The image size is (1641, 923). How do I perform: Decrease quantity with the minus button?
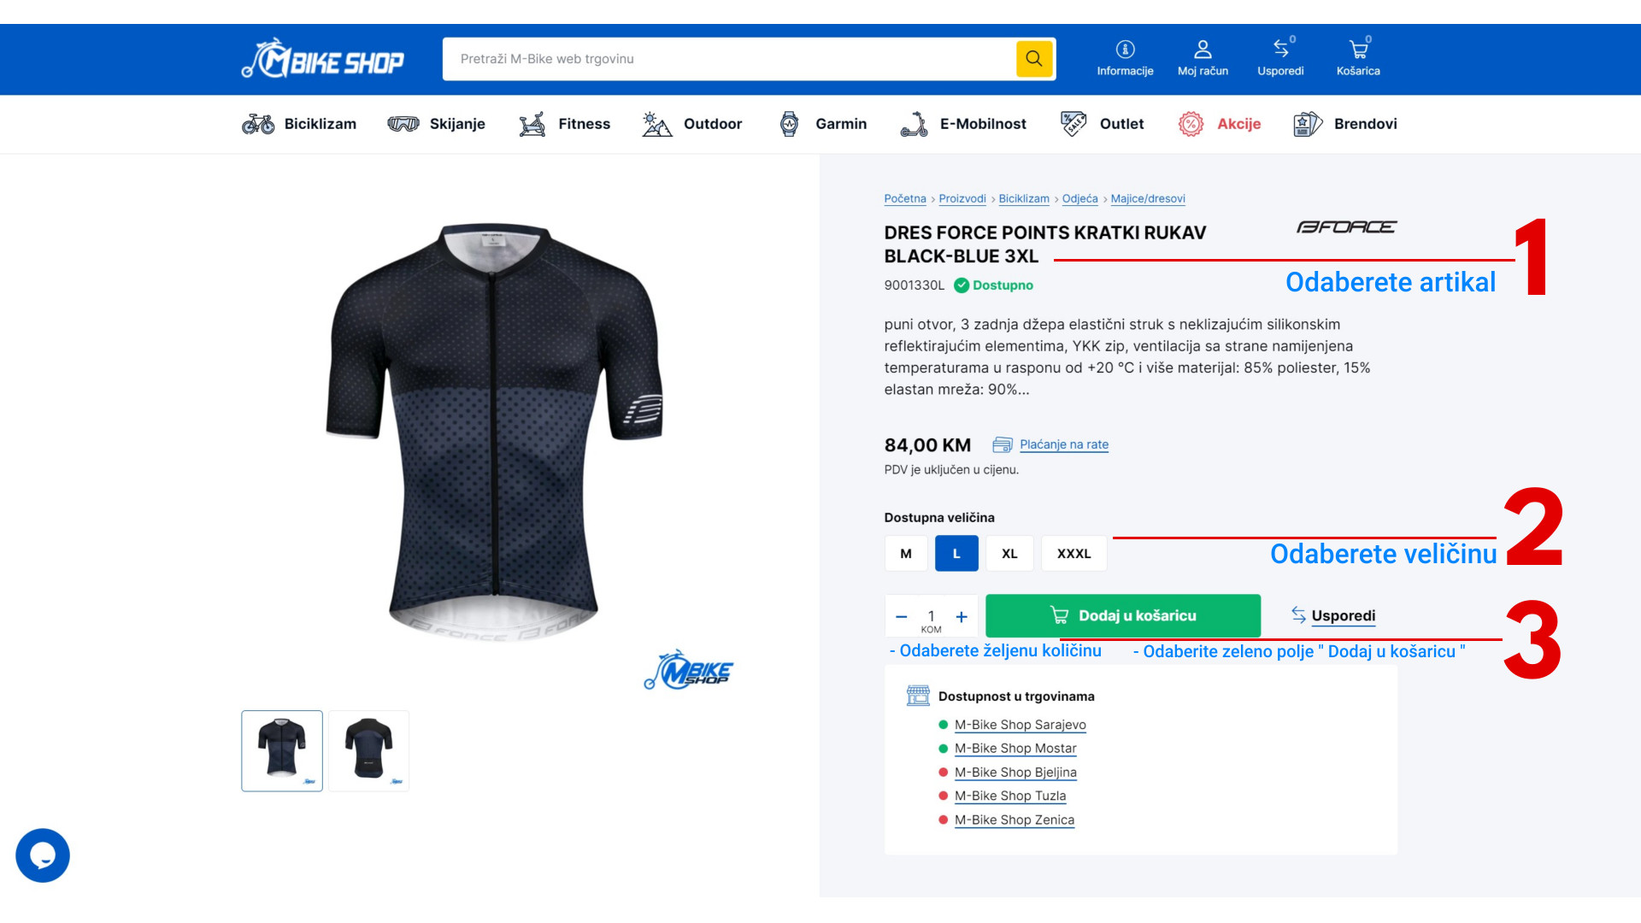coord(902,616)
